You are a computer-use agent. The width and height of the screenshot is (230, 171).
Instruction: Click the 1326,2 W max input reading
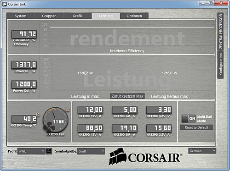(x=85, y=73)
